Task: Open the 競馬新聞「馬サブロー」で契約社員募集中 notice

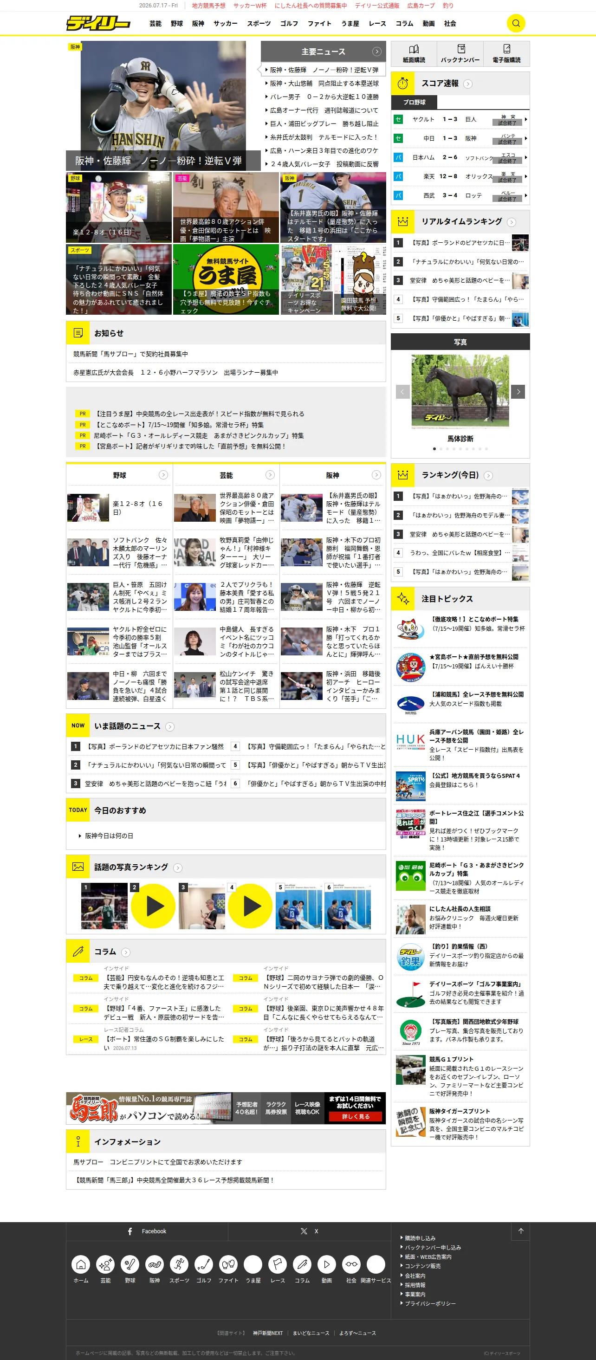Action: [x=130, y=354]
